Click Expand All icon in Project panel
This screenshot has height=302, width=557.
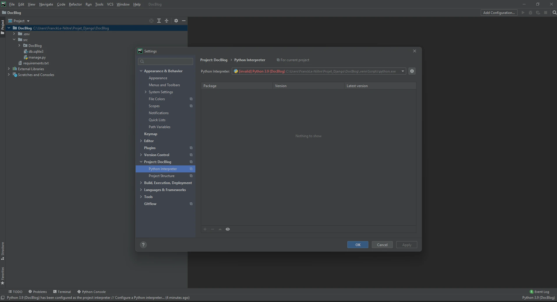pyautogui.click(x=159, y=21)
